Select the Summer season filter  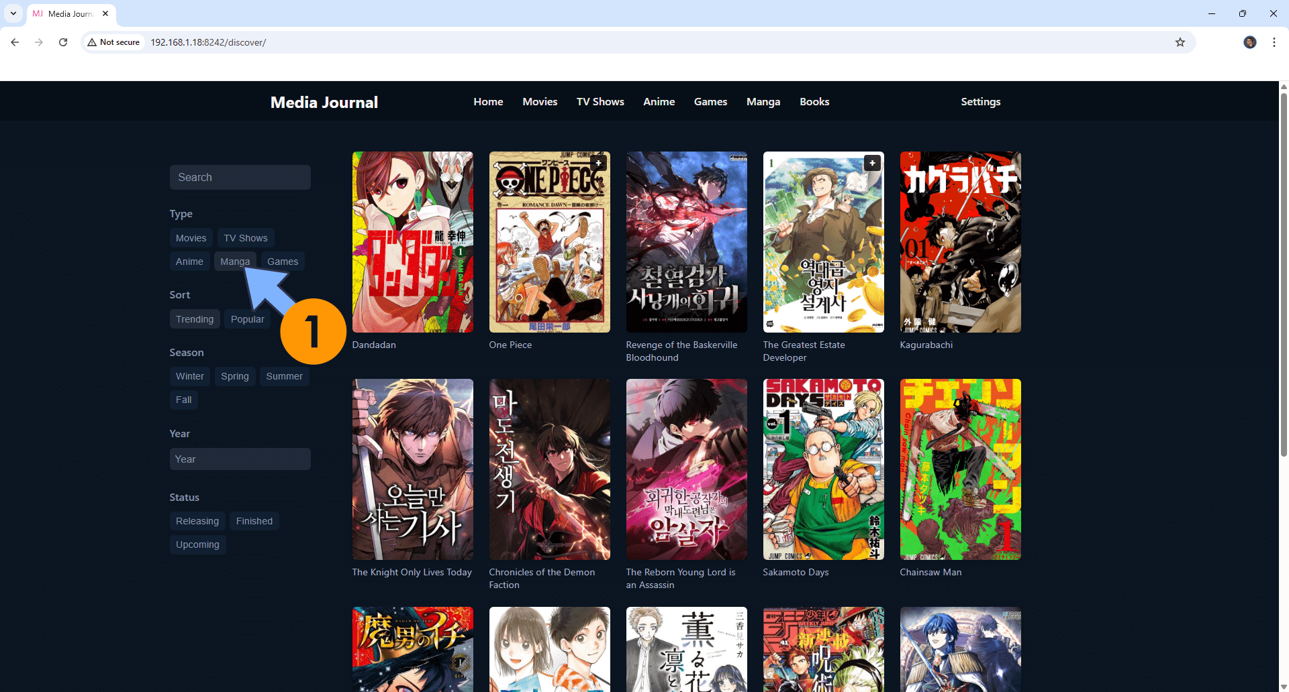(x=284, y=376)
